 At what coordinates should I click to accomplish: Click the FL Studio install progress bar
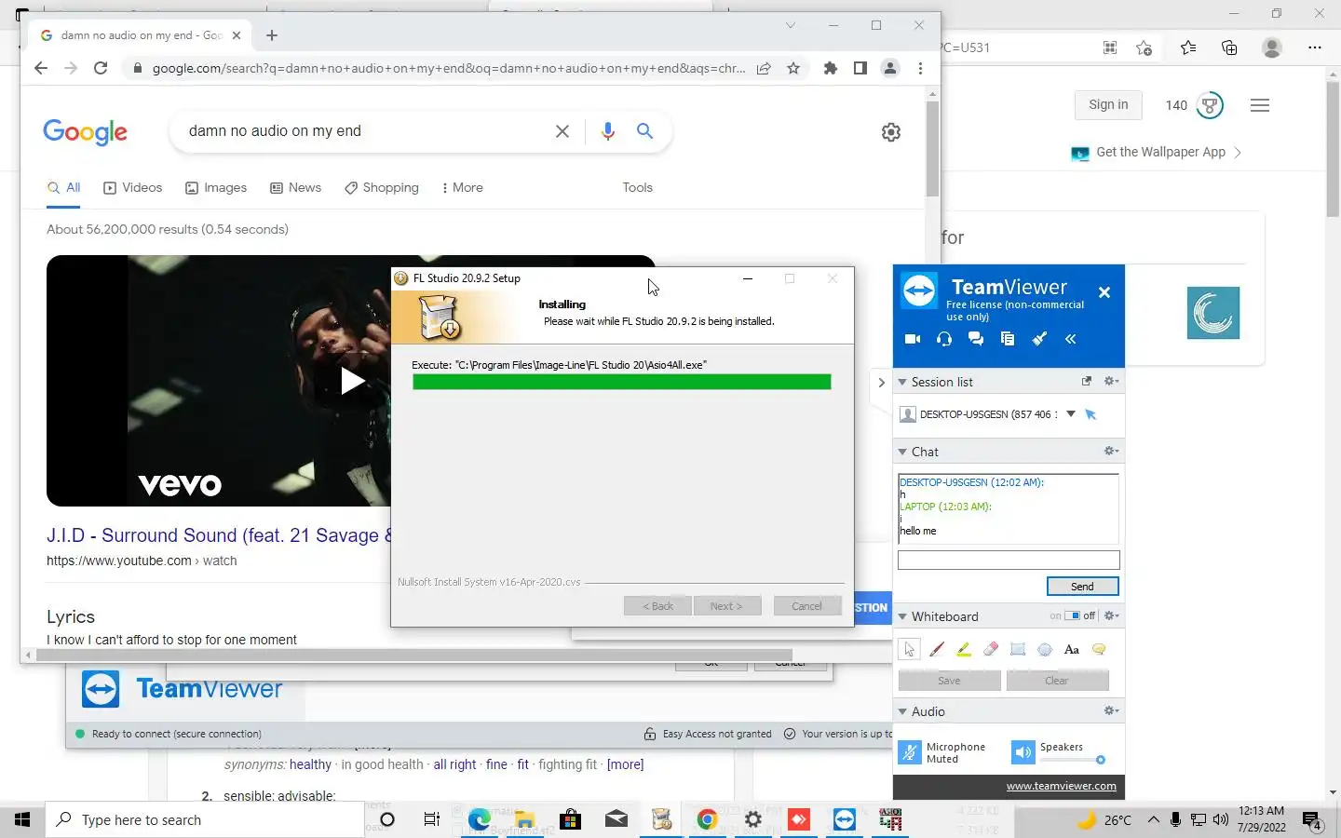pyautogui.click(x=621, y=382)
